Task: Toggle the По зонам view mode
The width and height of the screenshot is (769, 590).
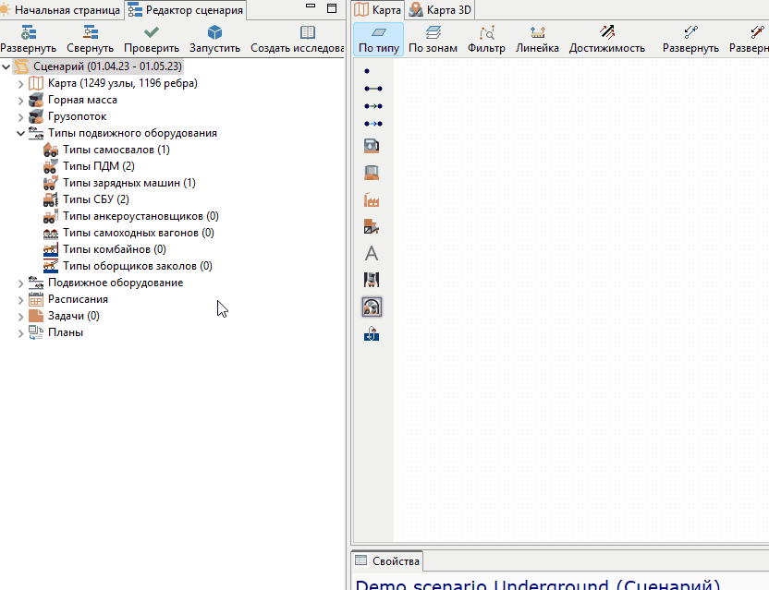Action: tap(433, 39)
